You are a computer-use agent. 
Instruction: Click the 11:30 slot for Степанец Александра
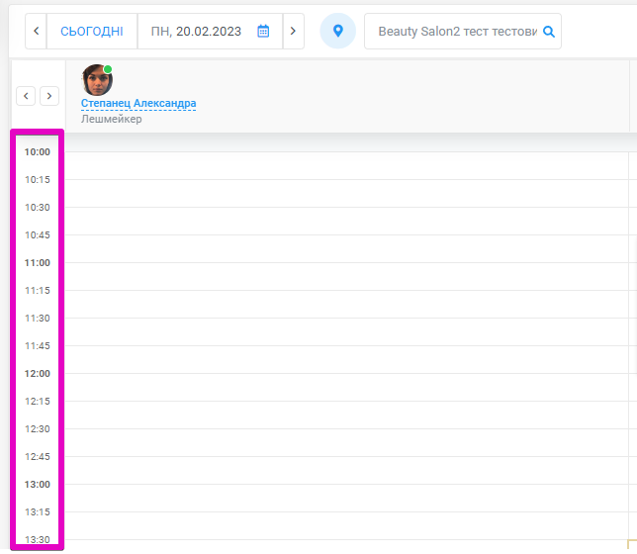point(347,332)
